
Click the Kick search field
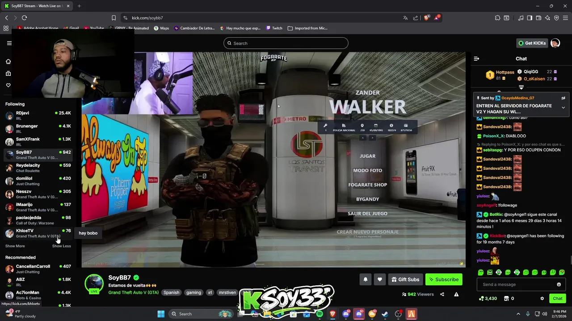[x=286, y=43]
